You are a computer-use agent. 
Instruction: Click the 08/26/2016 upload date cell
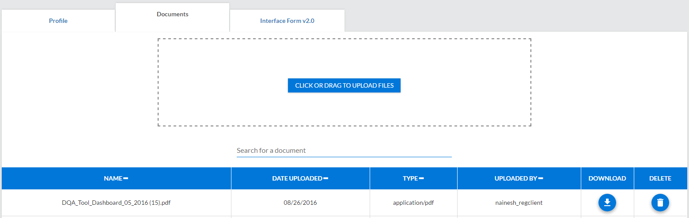pos(300,203)
